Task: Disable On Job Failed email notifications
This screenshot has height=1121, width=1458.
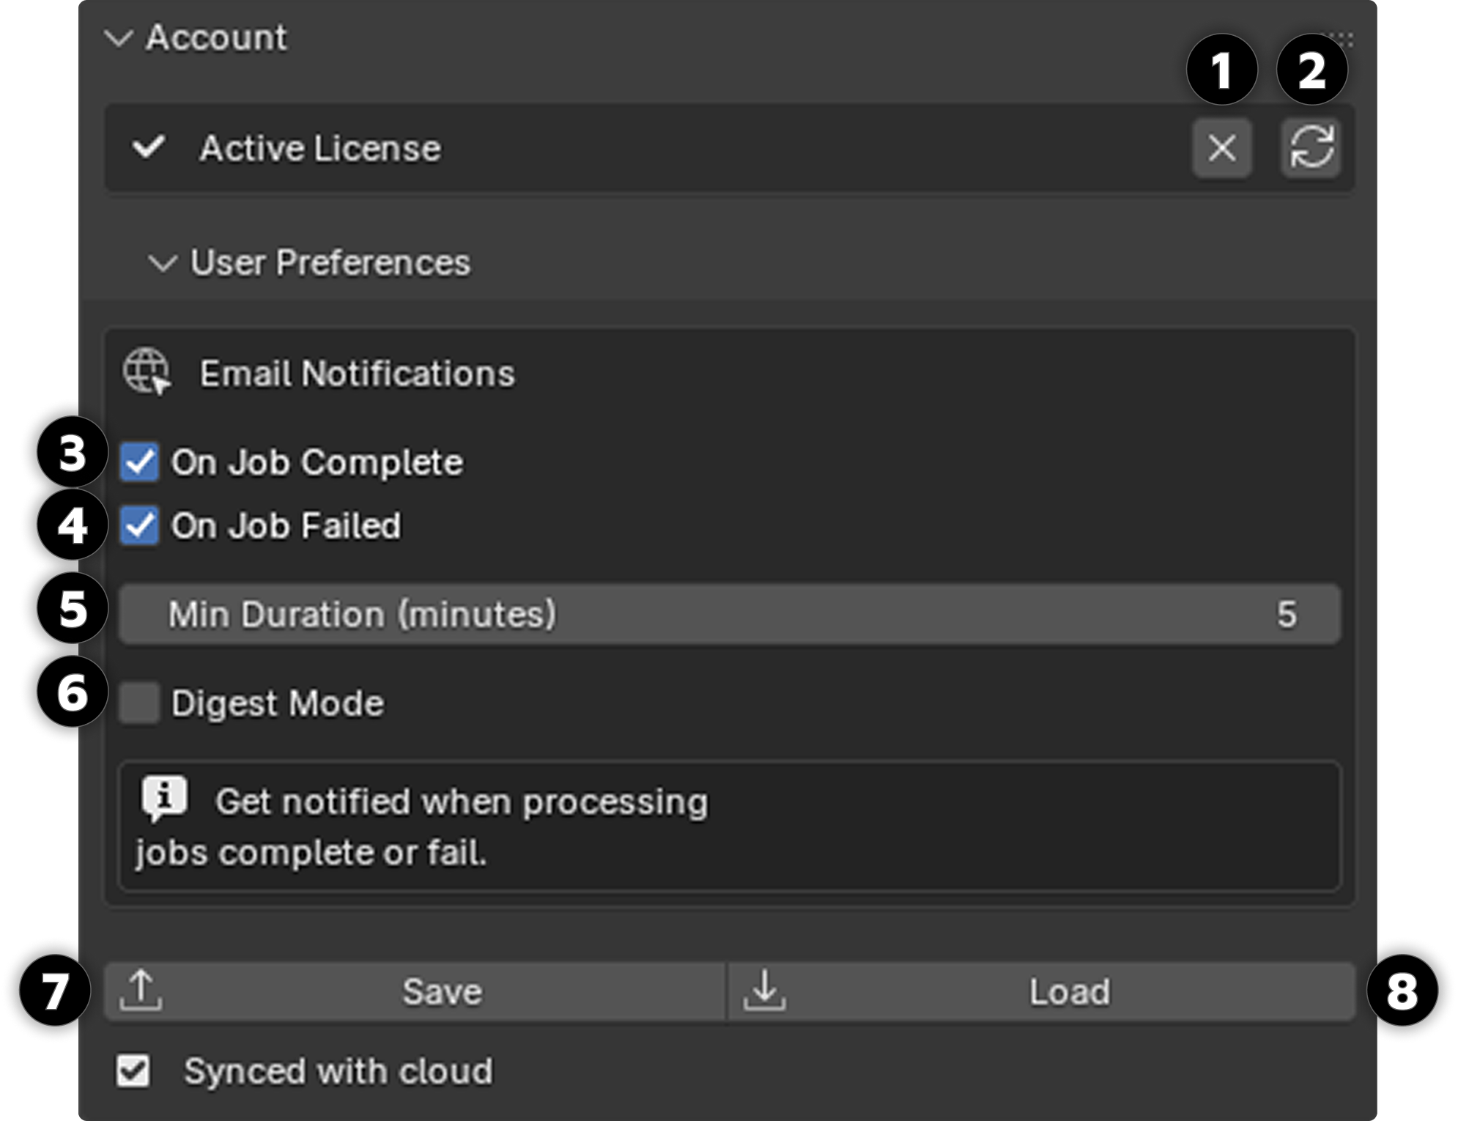Action: click(140, 525)
